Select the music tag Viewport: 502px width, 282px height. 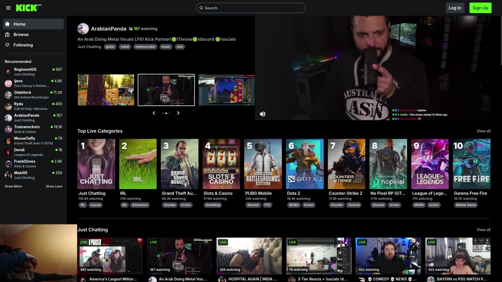166,47
